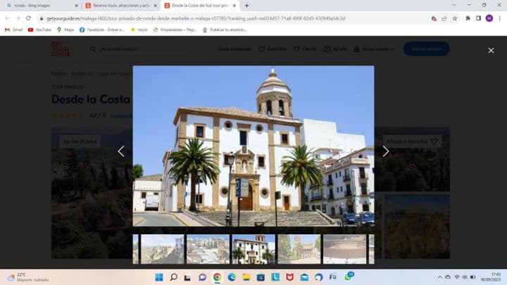The height and width of the screenshot is (285, 507).
Task: Open the Chrome profile avatar
Action: (489, 18)
